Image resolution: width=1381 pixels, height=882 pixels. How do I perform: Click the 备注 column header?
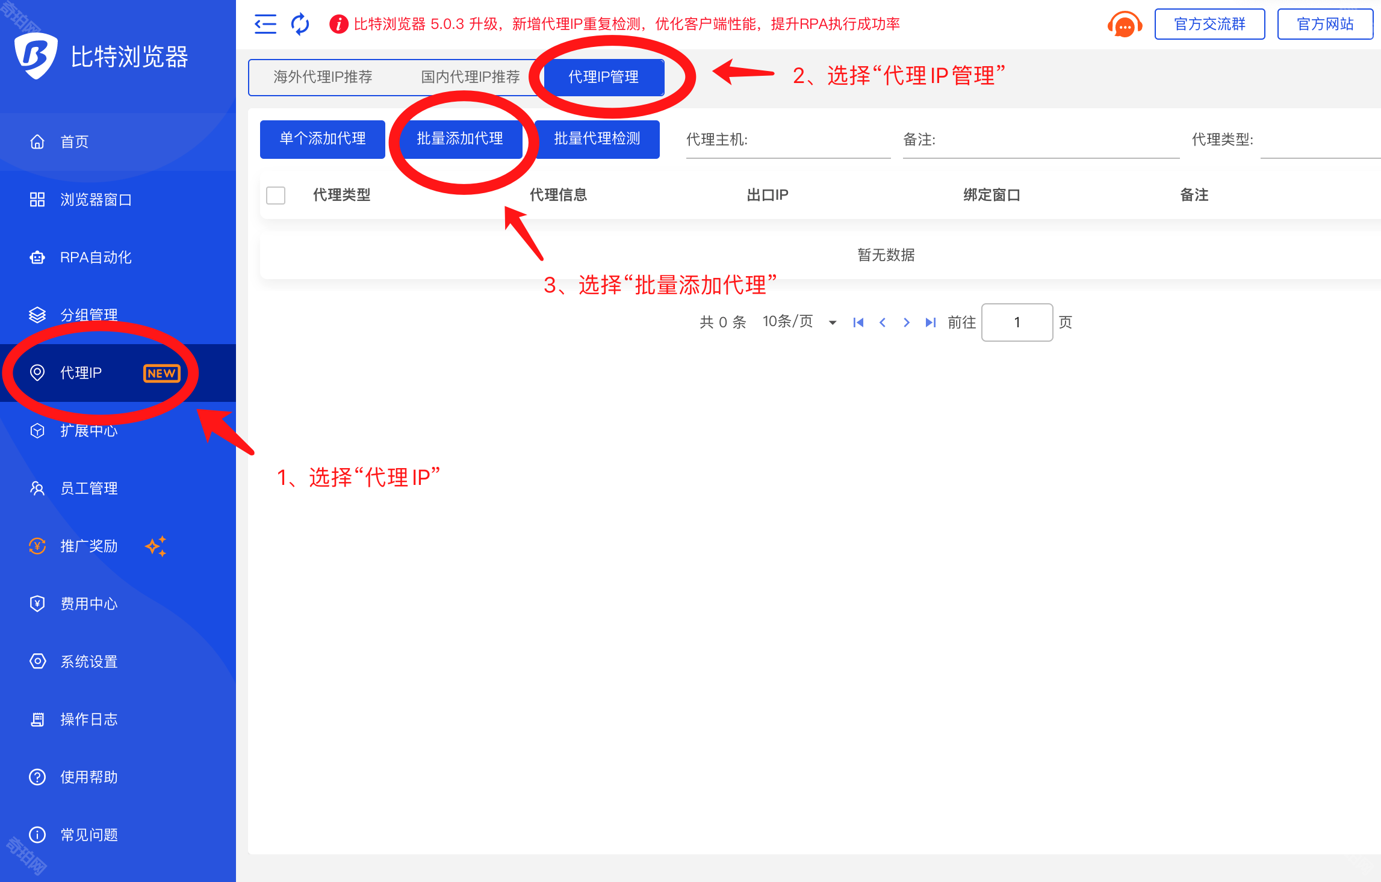tap(1194, 195)
